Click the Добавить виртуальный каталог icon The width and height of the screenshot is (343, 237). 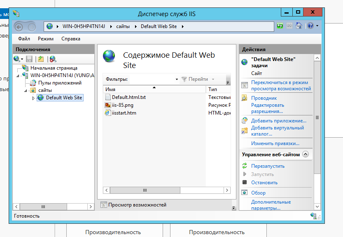[244, 131]
